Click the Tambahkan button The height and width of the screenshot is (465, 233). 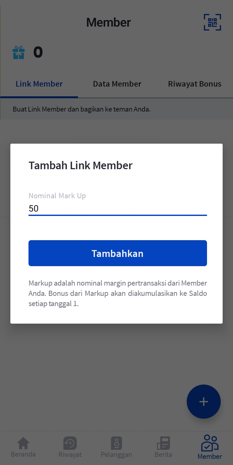coord(118,253)
